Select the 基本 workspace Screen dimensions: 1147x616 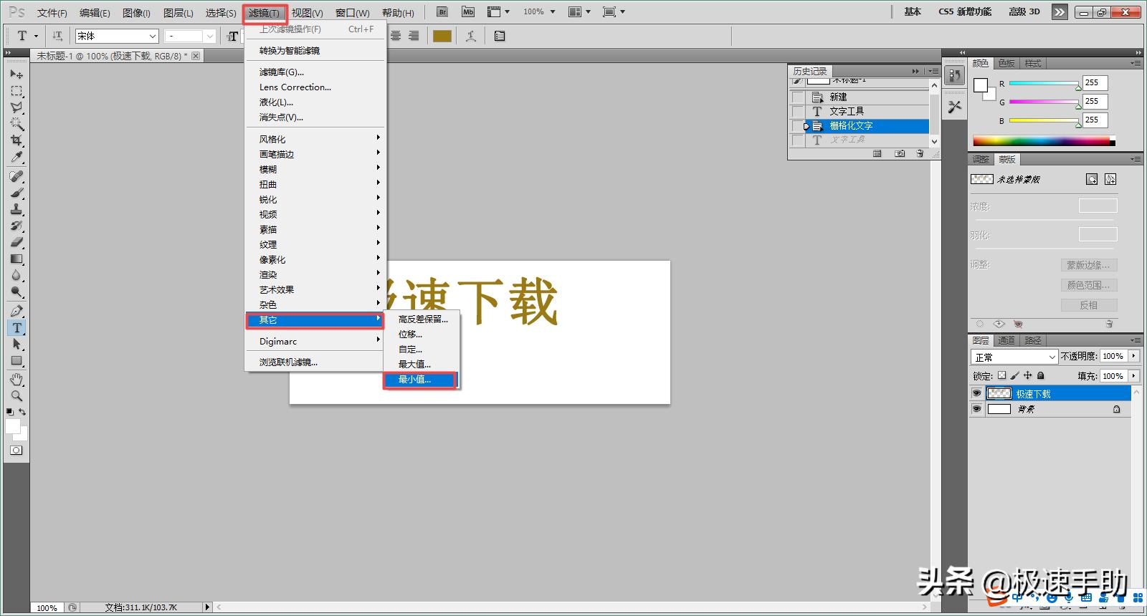coord(913,11)
